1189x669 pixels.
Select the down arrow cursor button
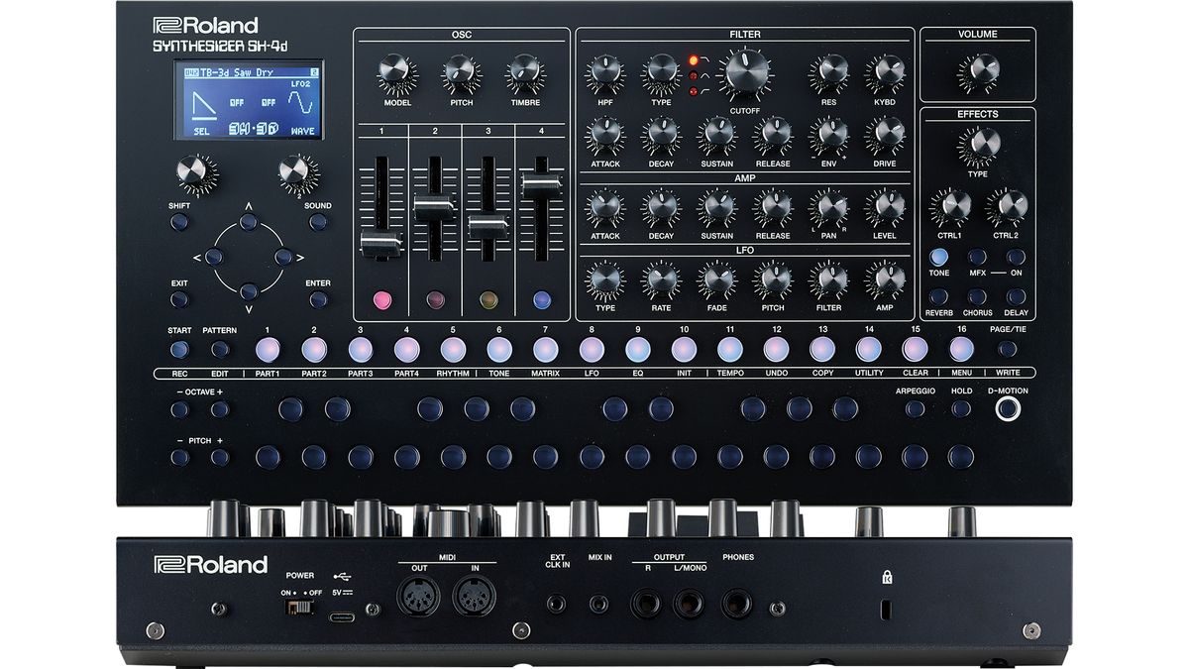click(x=249, y=291)
